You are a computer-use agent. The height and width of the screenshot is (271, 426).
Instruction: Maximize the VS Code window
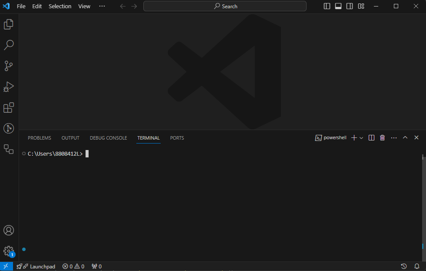pyautogui.click(x=396, y=6)
